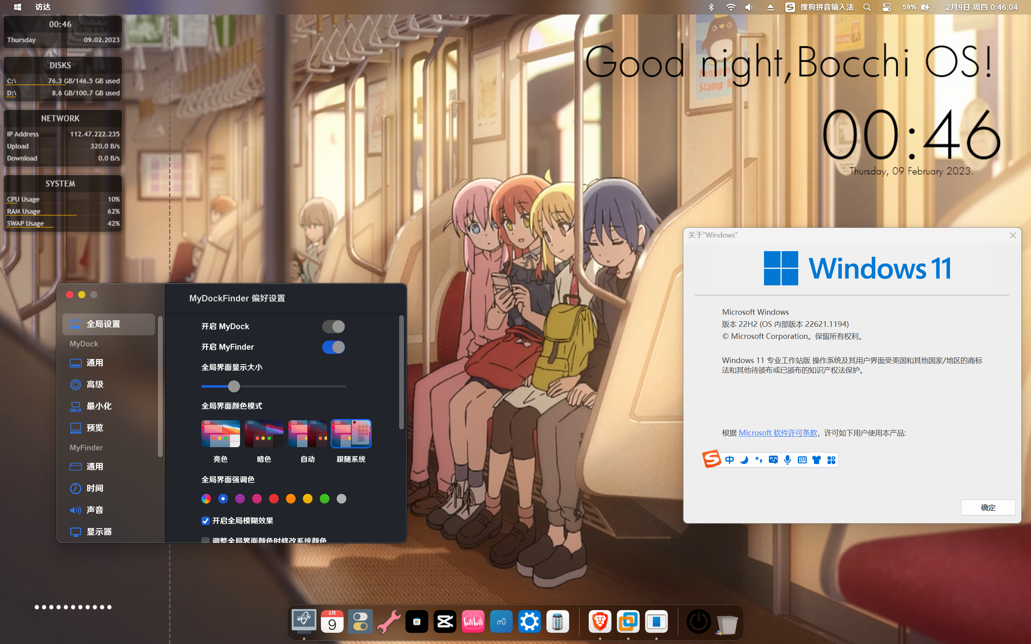The height and width of the screenshot is (644, 1031).
Task: Open the bilibili app from the dock
Action: pyautogui.click(x=473, y=621)
